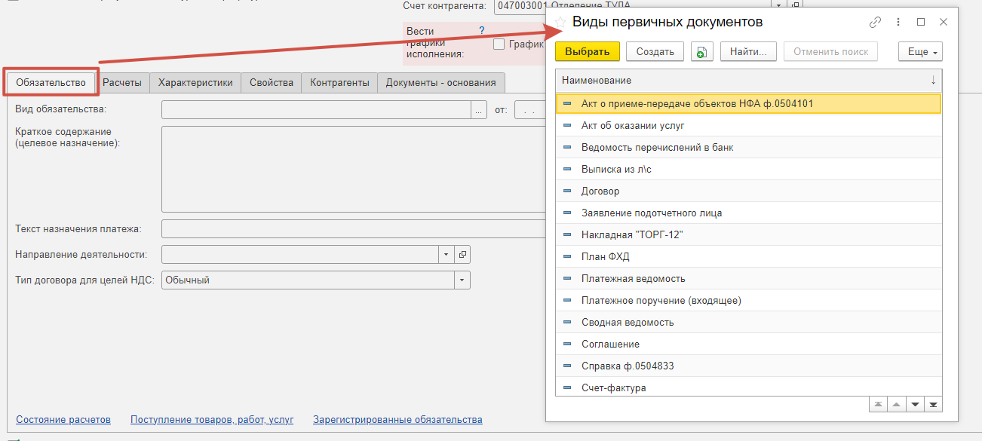This screenshot has height=441, width=982.
Task: Click the Вид обязательства input field
Action: [316, 110]
